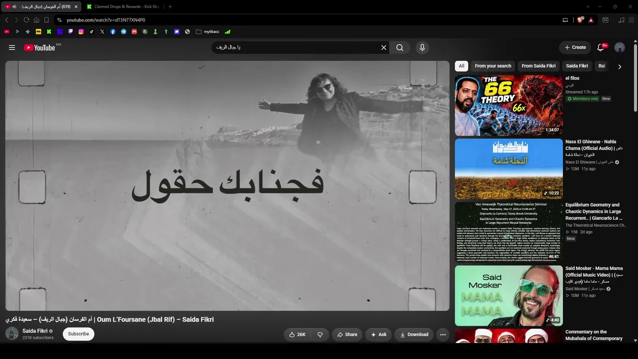Screen dimensions: 638x359
Task: Select the All filter chip
Action: [x=462, y=66]
